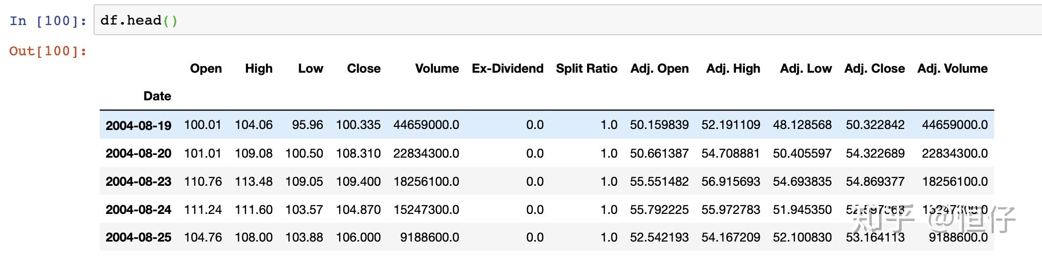Screen dimensions: 1042x261
Task: Click the Adj. Volume column header
Action: (x=952, y=69)
